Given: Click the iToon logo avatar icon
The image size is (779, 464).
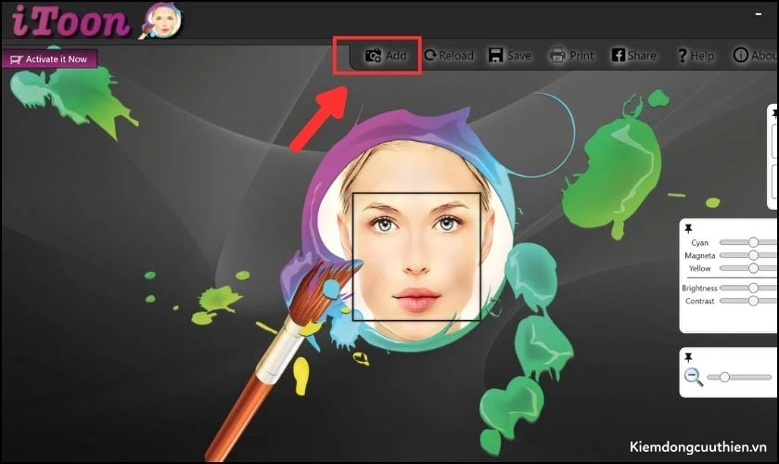Looking at the screenshot, I should [x=162, y=21].
